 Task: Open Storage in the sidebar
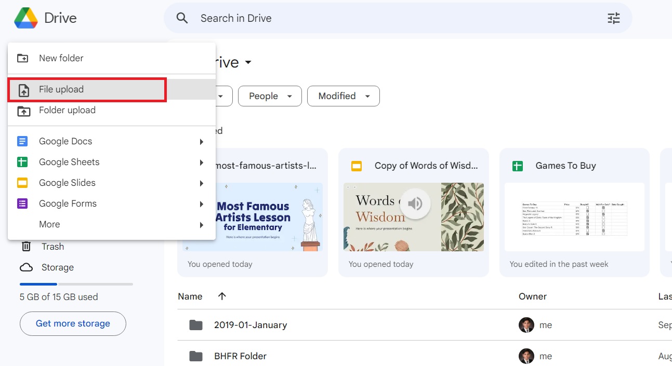coord(57,267)
